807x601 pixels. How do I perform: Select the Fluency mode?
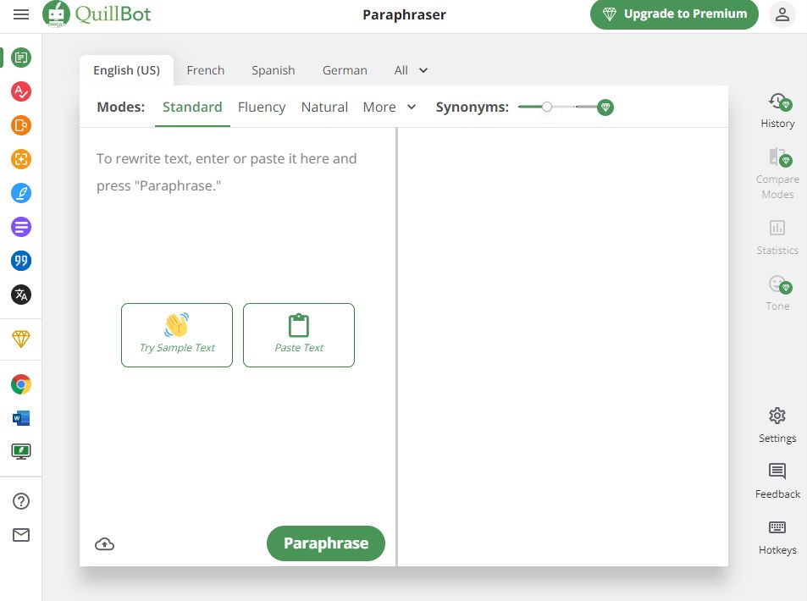tap(262, 107)
